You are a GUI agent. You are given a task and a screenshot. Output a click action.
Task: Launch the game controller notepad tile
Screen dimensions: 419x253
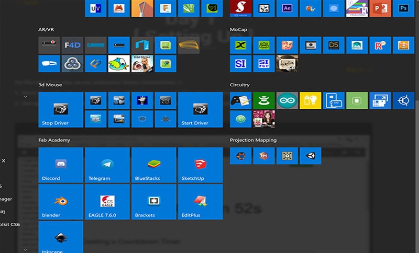point(240,100)
